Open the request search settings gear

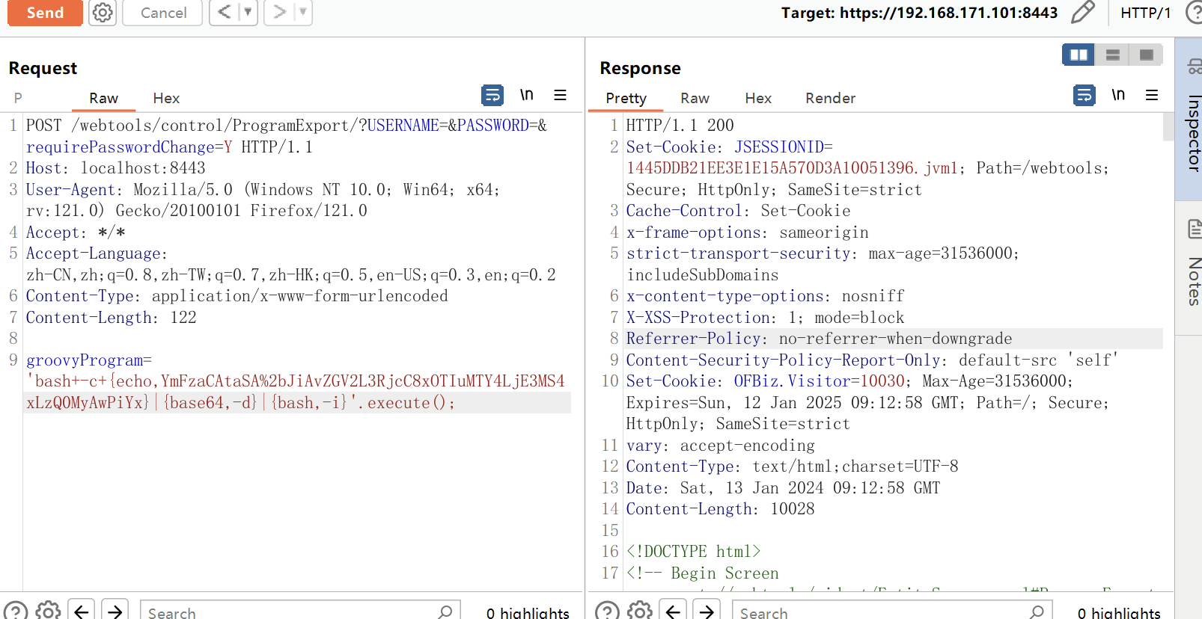49,611
